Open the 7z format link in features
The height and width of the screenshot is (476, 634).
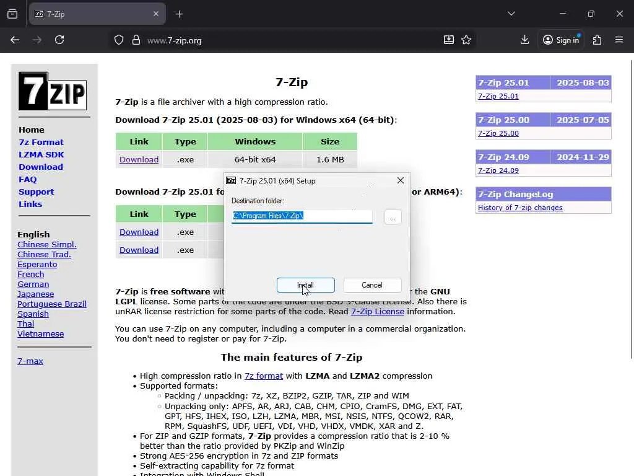264,376
